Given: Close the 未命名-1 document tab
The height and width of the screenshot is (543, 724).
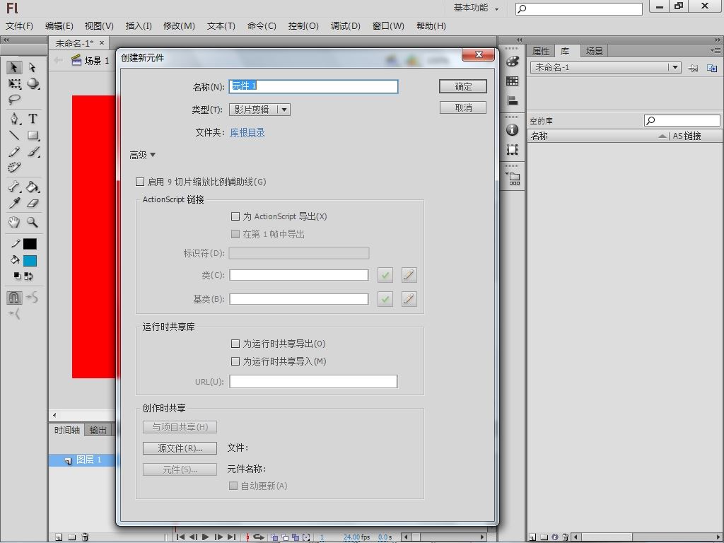Looking at the screenshot, I should pyautogui.click(x=102, y=43).
